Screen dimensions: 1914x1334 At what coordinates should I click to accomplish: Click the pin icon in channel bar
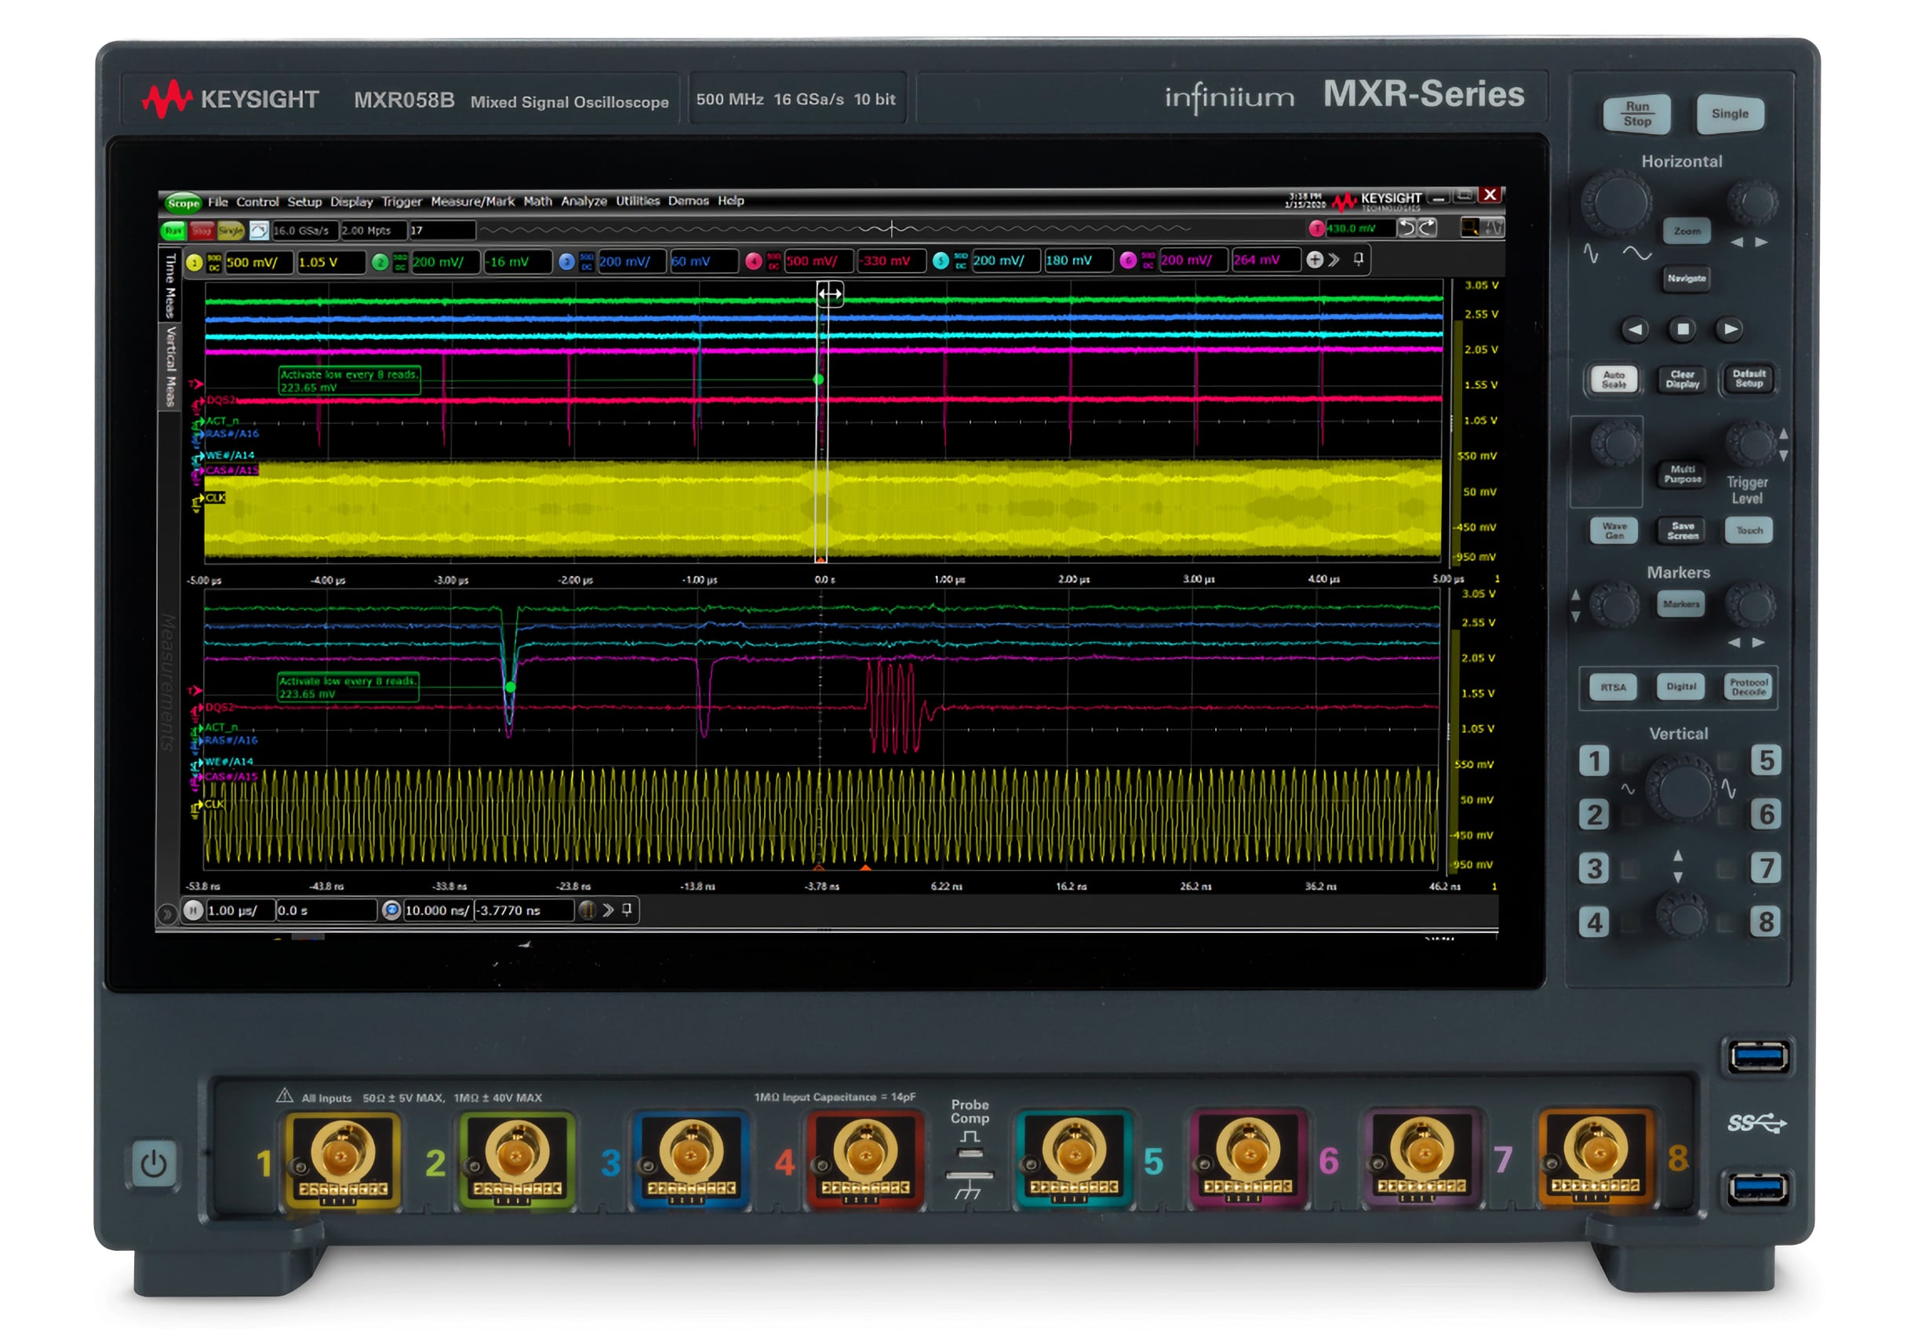[1358, 259]
